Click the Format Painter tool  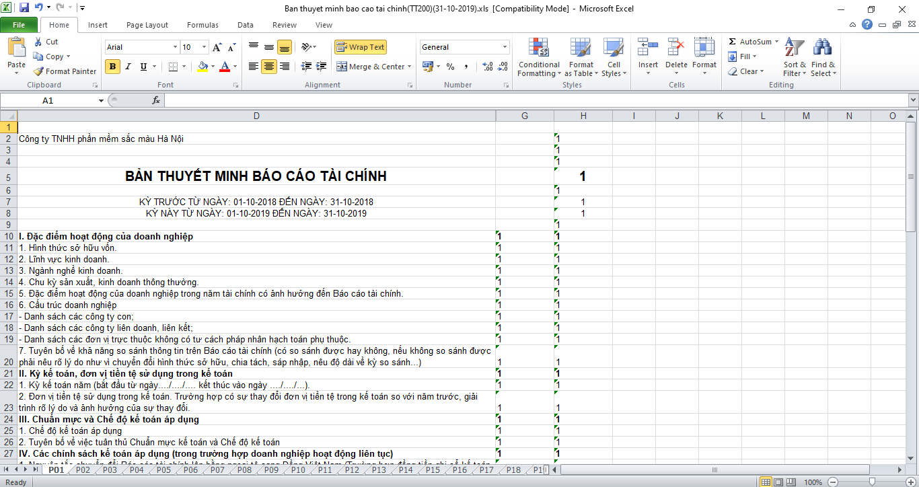[x=64, y=71]
